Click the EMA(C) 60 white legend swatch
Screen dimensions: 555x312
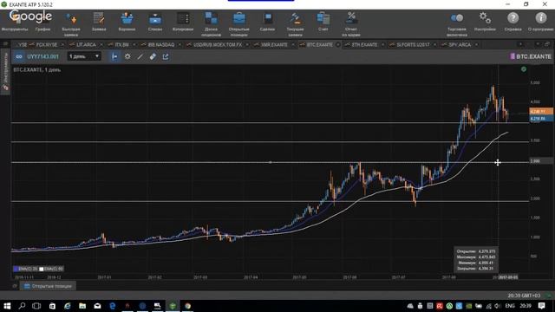[42, 269]
